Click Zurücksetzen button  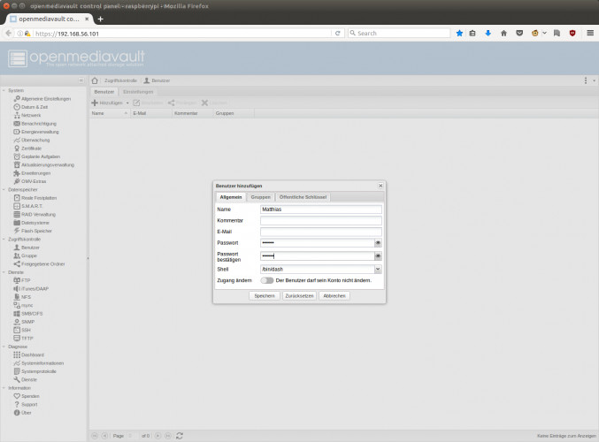pos(299,296)
